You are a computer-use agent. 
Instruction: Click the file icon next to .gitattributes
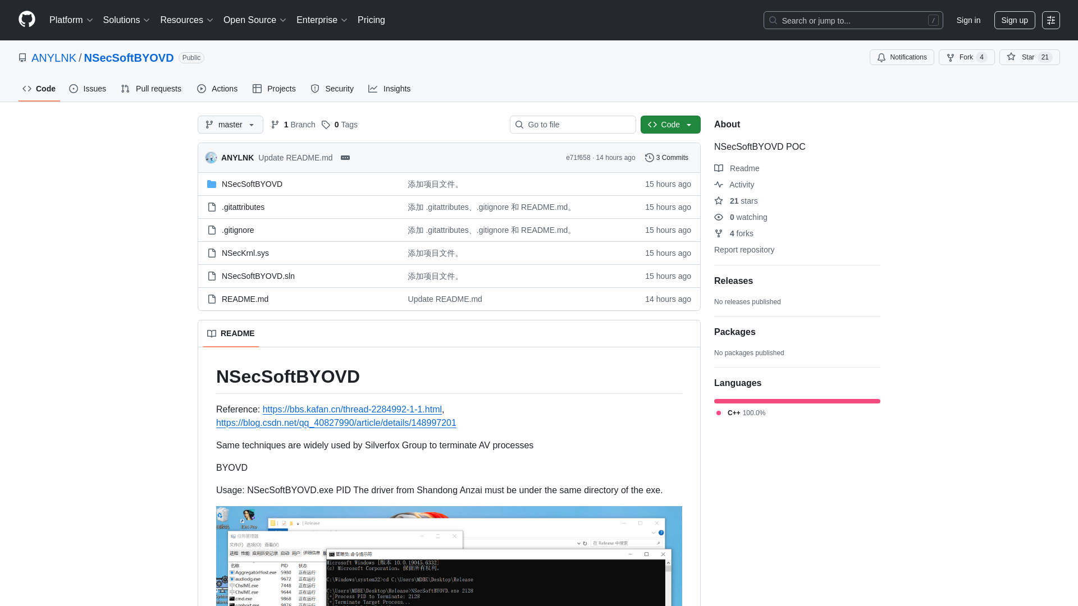coord(212,207)
